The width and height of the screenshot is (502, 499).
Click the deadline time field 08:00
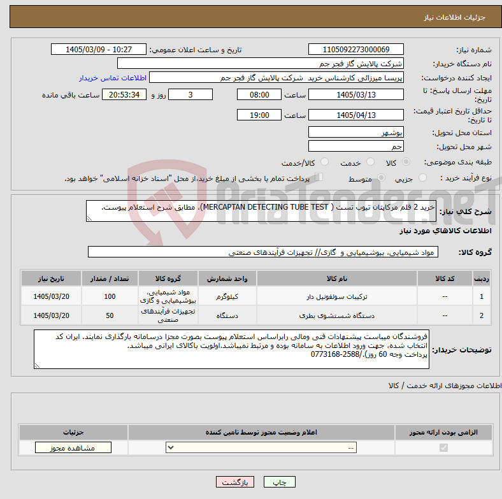point(259,94)
